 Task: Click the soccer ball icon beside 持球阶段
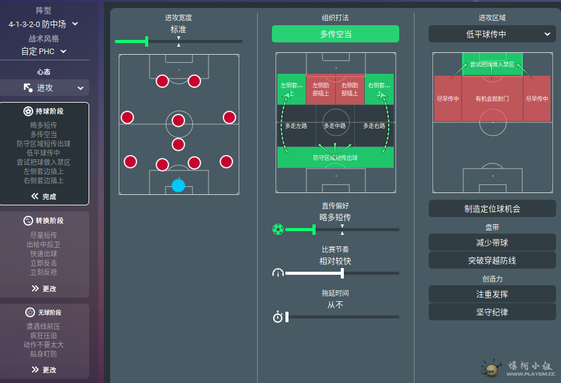point(28,111)
